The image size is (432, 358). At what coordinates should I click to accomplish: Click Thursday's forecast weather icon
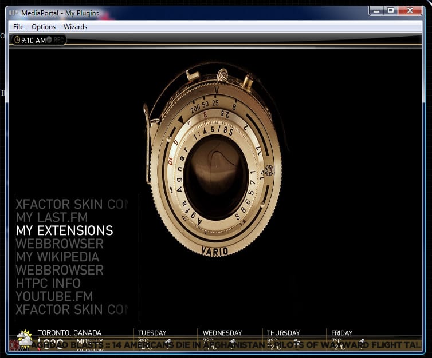pos(297,341)
